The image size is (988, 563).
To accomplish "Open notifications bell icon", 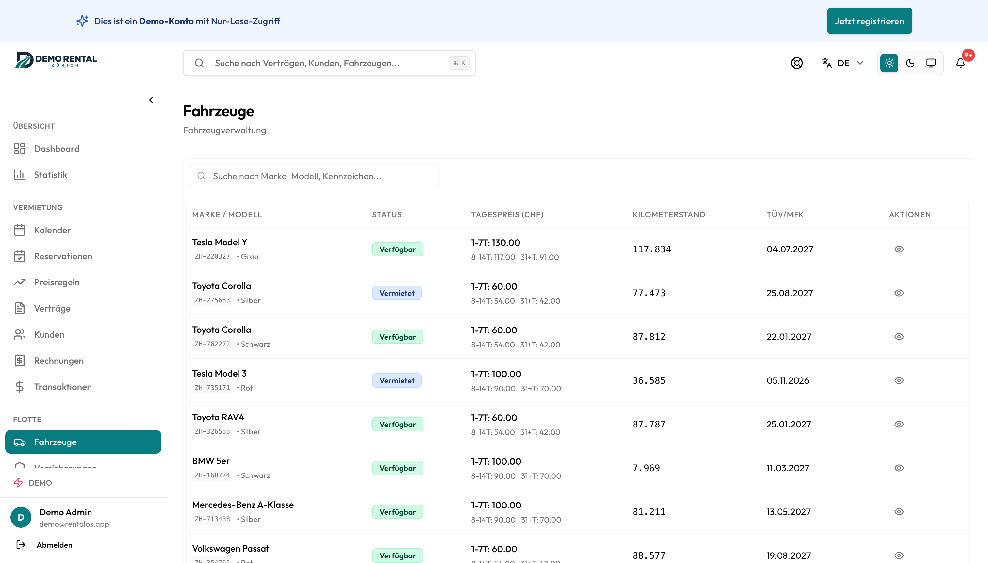I will (960, 63).
